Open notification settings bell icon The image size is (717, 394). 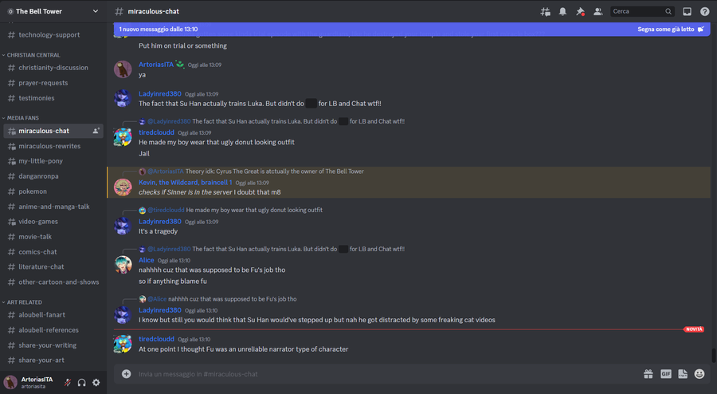point(562,12)
